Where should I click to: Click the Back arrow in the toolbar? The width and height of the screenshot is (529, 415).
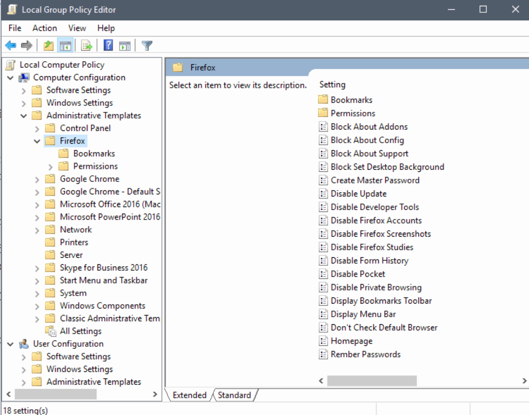[x=11, y=45]
